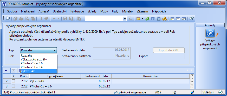
Task: Click the exit door toolbar icon
Action: point(8,19)
